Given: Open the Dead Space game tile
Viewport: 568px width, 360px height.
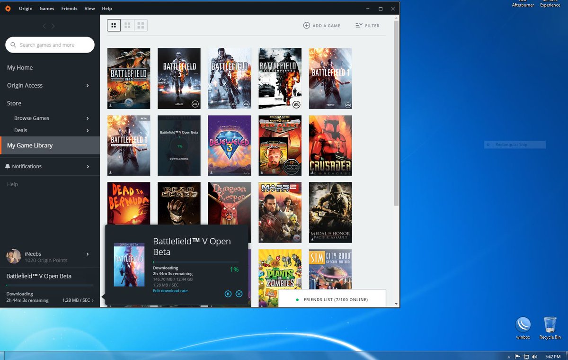Looking at the screenshot, I should coord(179,204).
